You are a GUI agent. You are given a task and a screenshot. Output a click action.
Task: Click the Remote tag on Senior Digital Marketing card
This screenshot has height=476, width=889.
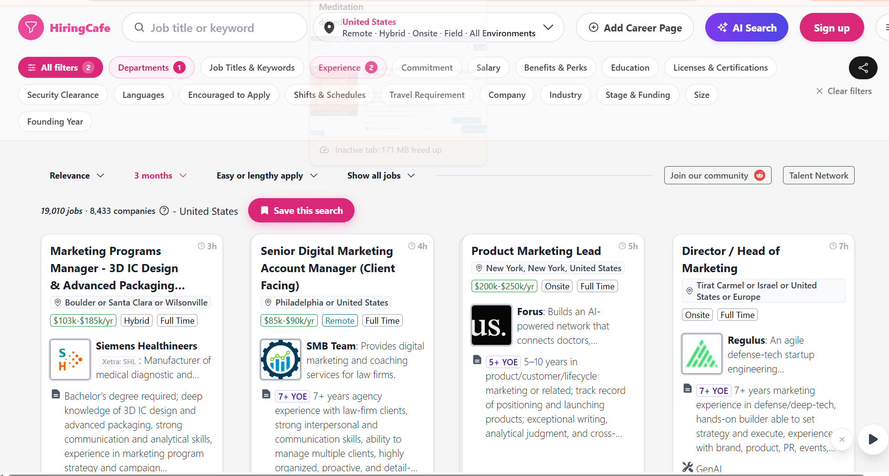click(x=340, y=321)
